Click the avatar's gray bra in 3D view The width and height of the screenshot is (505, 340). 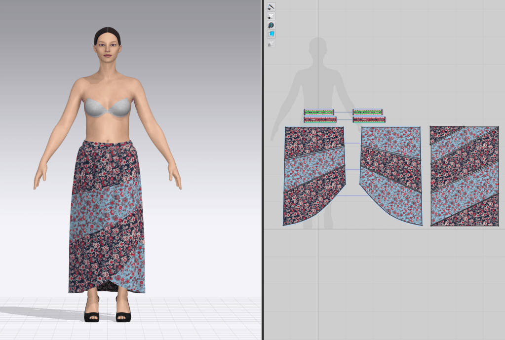(x=108, y=107)
